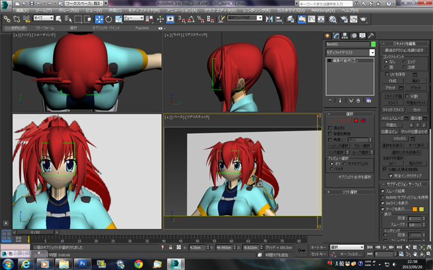
Task: Select the サブオブジェクト preview radio button
Action: click(345, 163)
